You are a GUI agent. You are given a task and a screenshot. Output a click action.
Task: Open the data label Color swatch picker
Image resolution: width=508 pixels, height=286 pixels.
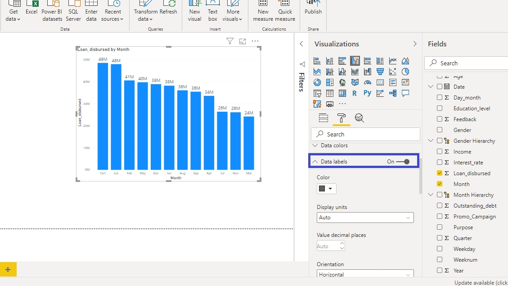[x=326, y=189]
